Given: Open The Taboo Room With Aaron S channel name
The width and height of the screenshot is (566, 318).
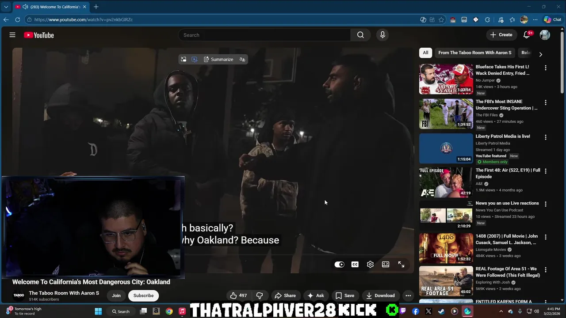Looking at the screenshot, I should [64, 293].
